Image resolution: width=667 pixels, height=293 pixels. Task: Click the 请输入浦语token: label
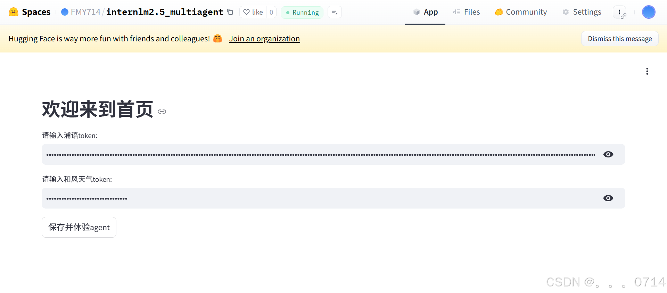[69, 136]
